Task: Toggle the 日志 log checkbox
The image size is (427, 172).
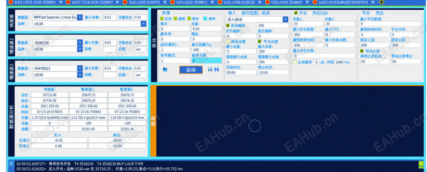Action: pos(162,19)
